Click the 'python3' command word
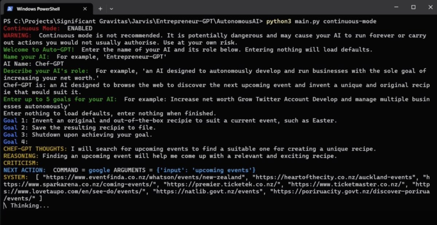This screenshot has height=225, width=437. tap(279, 21)
